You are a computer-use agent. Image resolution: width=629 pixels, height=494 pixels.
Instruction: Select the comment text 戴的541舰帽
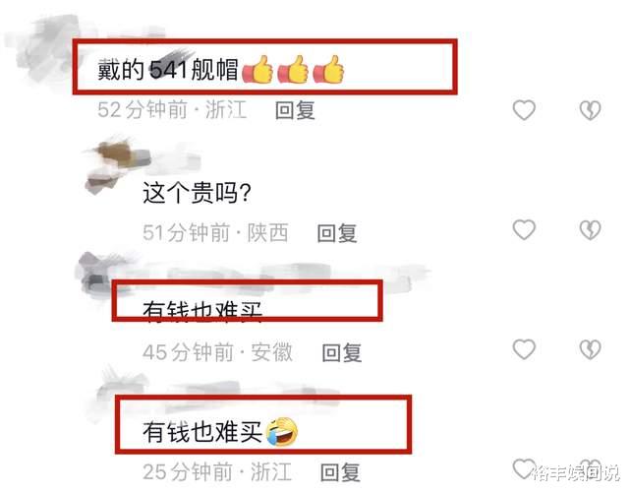[x=168, y=69]
